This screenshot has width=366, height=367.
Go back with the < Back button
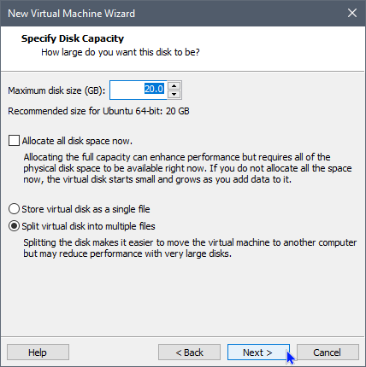click(x=189, y=352)
